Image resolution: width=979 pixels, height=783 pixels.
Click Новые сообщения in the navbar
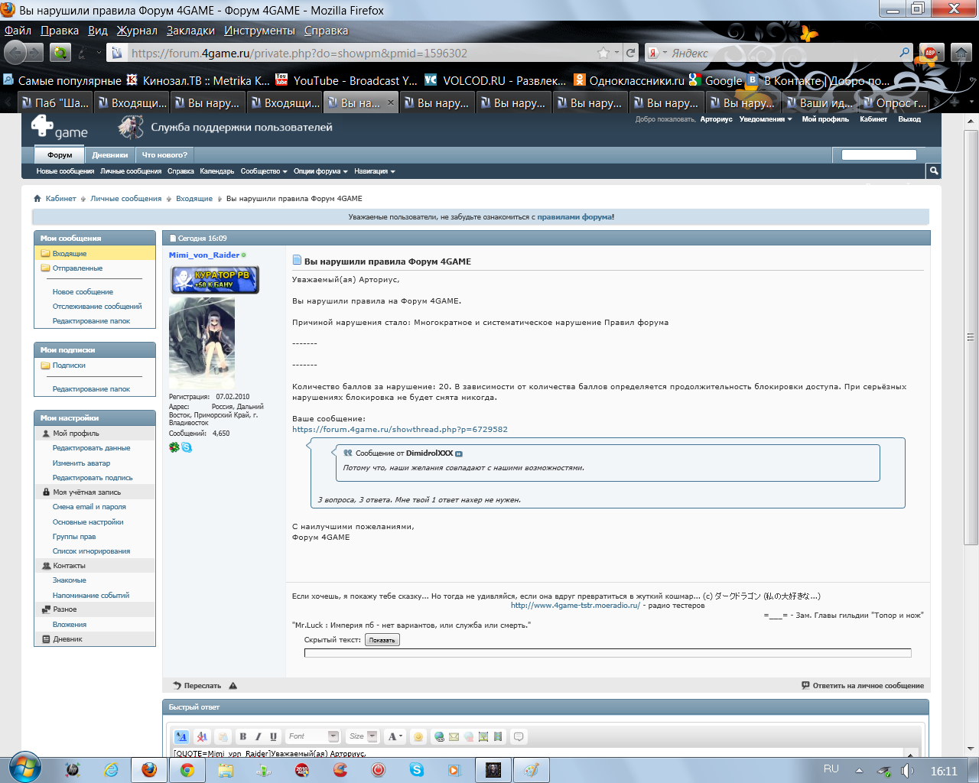65,171
